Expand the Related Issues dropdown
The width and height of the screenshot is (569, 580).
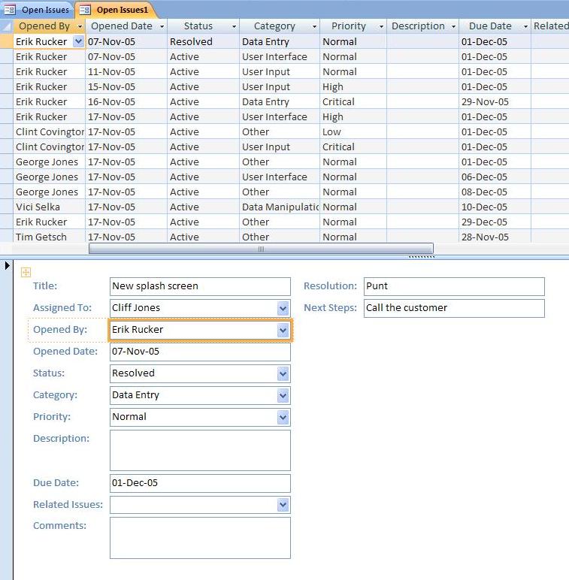pos(283,505)
